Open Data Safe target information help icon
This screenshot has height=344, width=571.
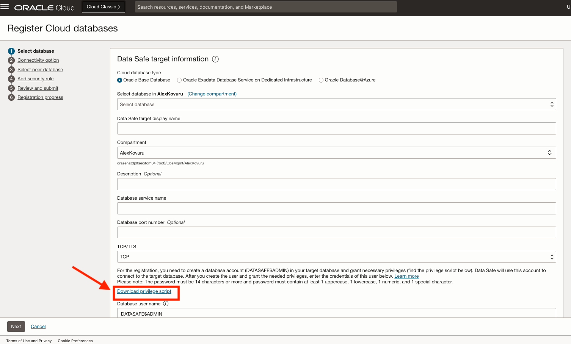coord(215,59)
